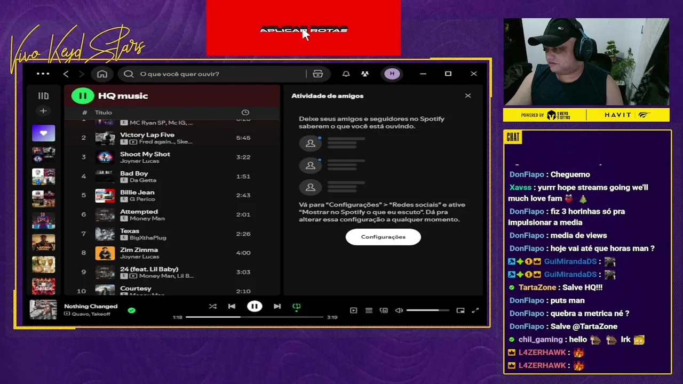Close the Atividade de amigos panel

(x=468, y=96)
